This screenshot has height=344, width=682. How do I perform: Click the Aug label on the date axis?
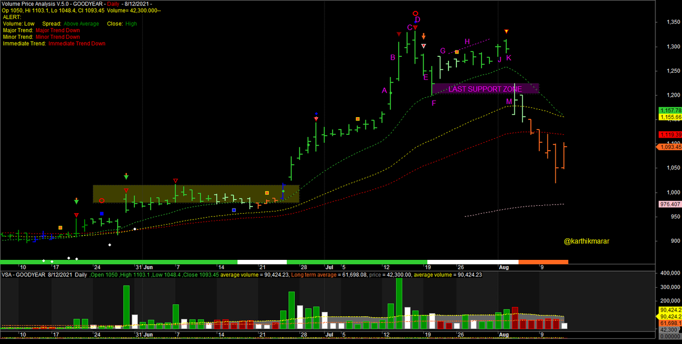(504, 267)
